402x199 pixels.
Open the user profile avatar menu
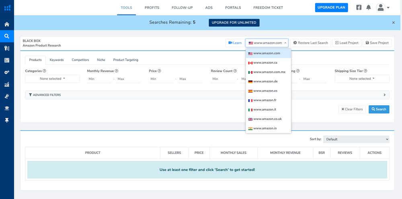point(383,7)
